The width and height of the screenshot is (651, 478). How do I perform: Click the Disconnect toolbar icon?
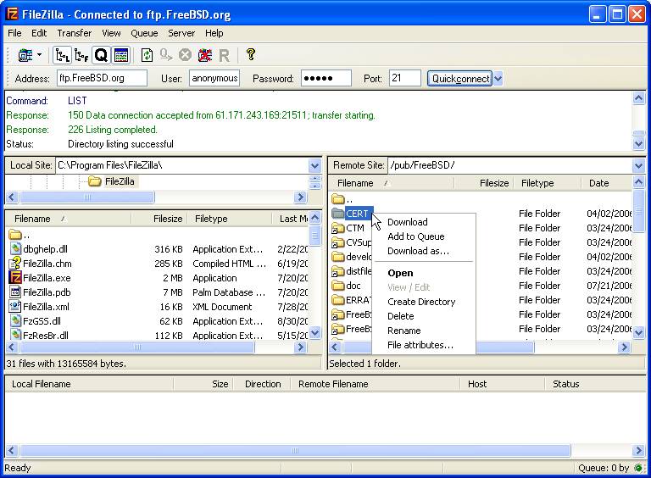[x=204, y=55]
